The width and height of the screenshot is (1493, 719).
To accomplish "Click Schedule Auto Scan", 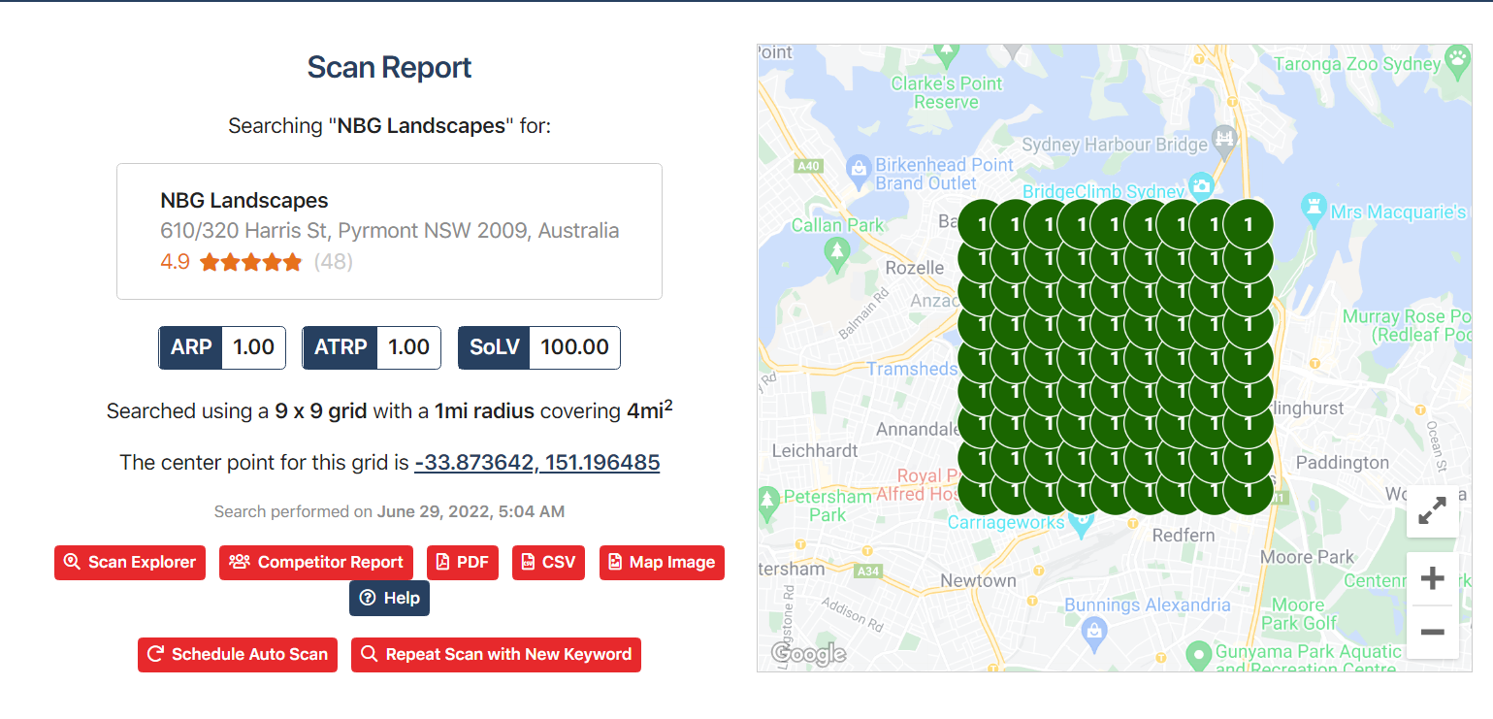I will (238, 654).
